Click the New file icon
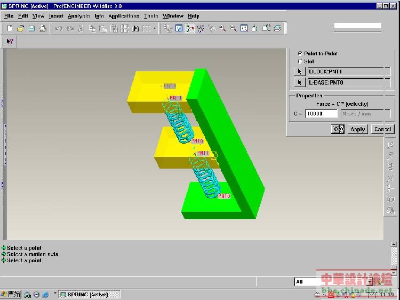Screen dimensions: 400x300 (x=9, y=28)
